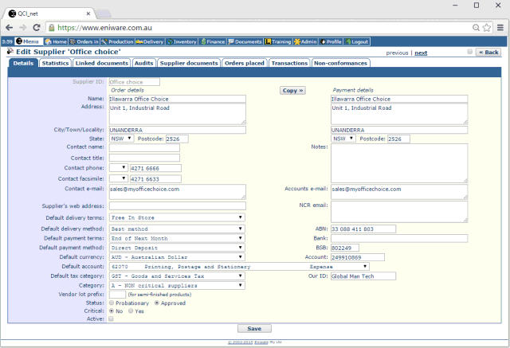Click the Save button

[254, 329]
